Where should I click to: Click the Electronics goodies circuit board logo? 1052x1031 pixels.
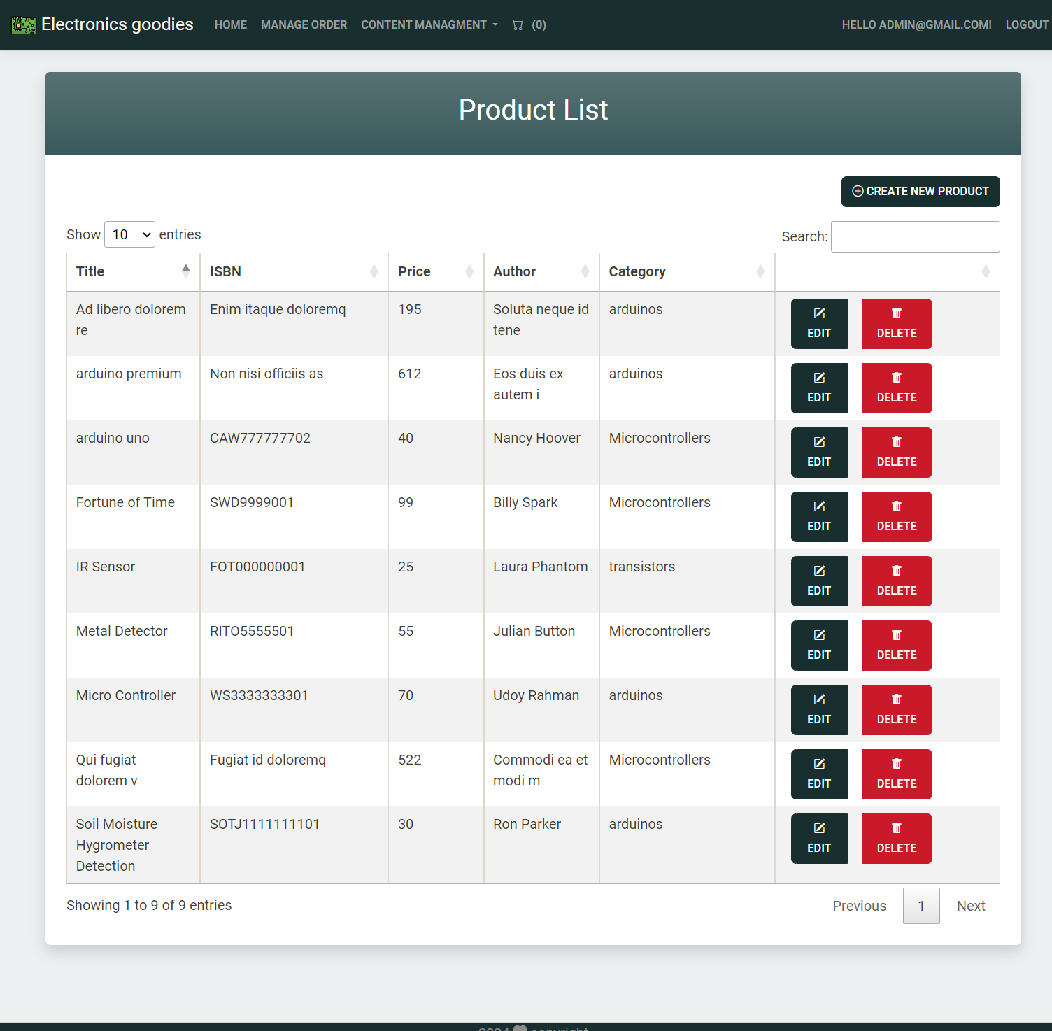24,25
